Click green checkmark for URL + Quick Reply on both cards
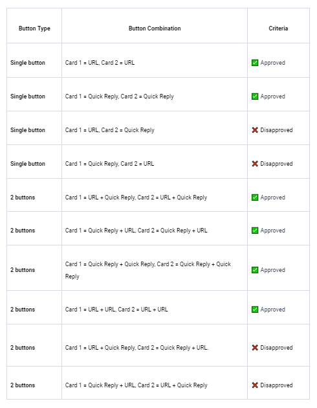The height and width of the screenshot is (408, 317). (255, 198)
